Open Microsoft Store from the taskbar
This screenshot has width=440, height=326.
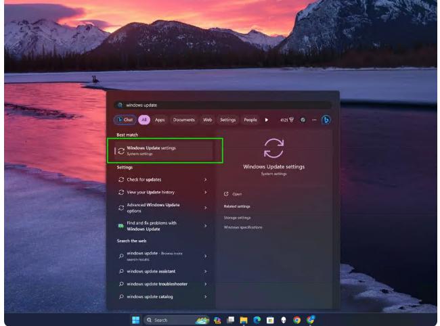[270, 320]
